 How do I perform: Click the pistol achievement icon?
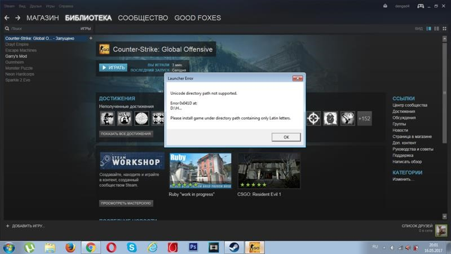tap(347, 119)
